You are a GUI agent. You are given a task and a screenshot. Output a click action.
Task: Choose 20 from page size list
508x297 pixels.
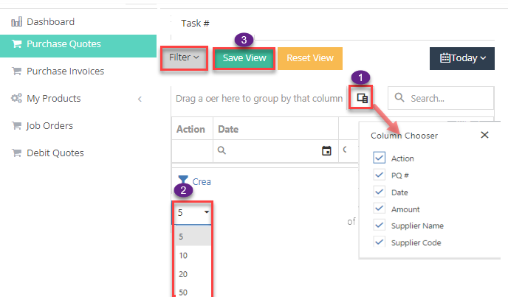click(x=182, y=273)
